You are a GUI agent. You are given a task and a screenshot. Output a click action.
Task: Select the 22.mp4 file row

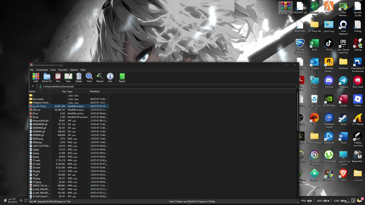[68, 164]
